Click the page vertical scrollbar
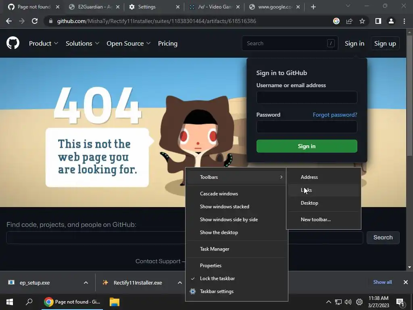This screenshot has width=413, height=310. click(409, 95)
